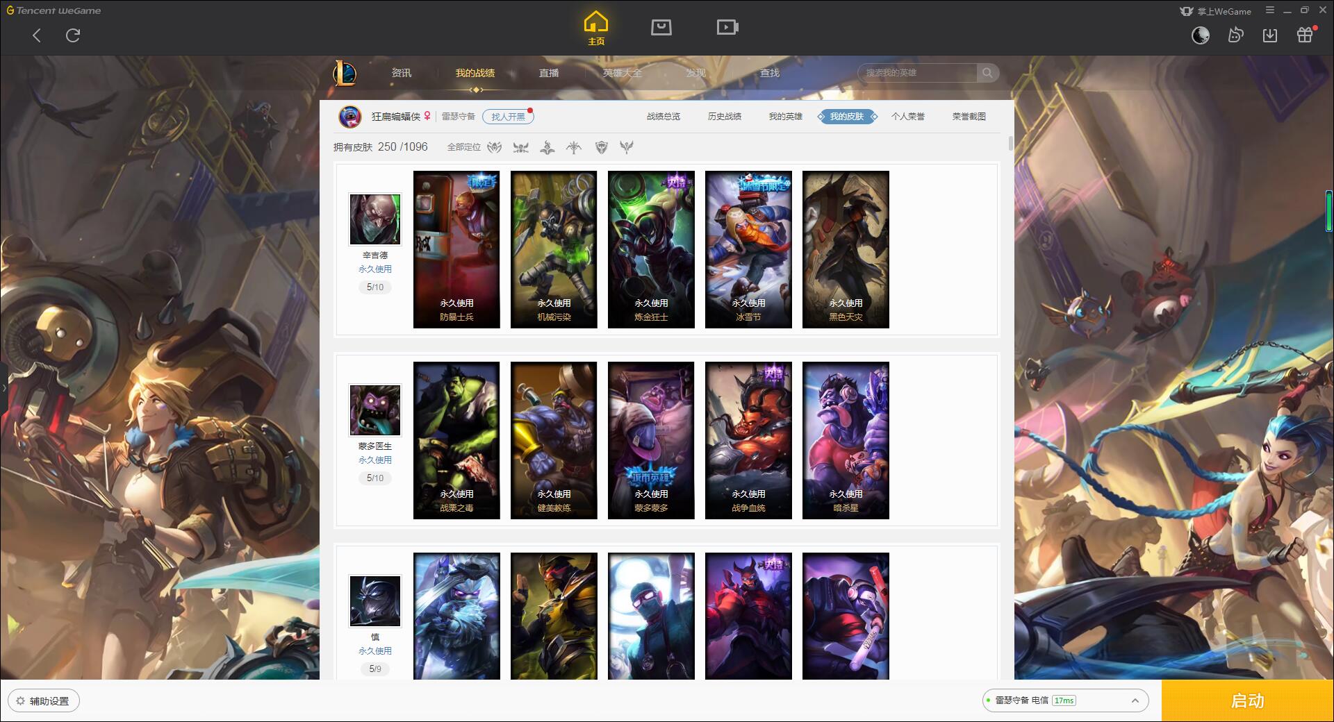Click the 全部定位 filter label

click(x=464, y=147)
